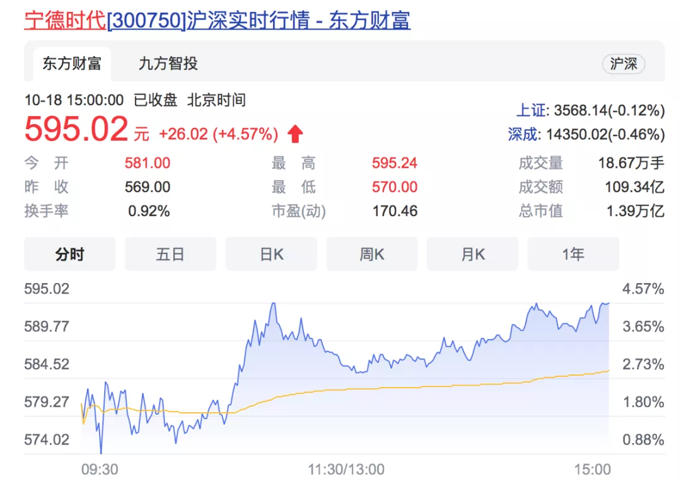Click the timestamp 10-18 15:00:00
The height and width of the screenshot is (486, 681).
[x=74, y=100]
